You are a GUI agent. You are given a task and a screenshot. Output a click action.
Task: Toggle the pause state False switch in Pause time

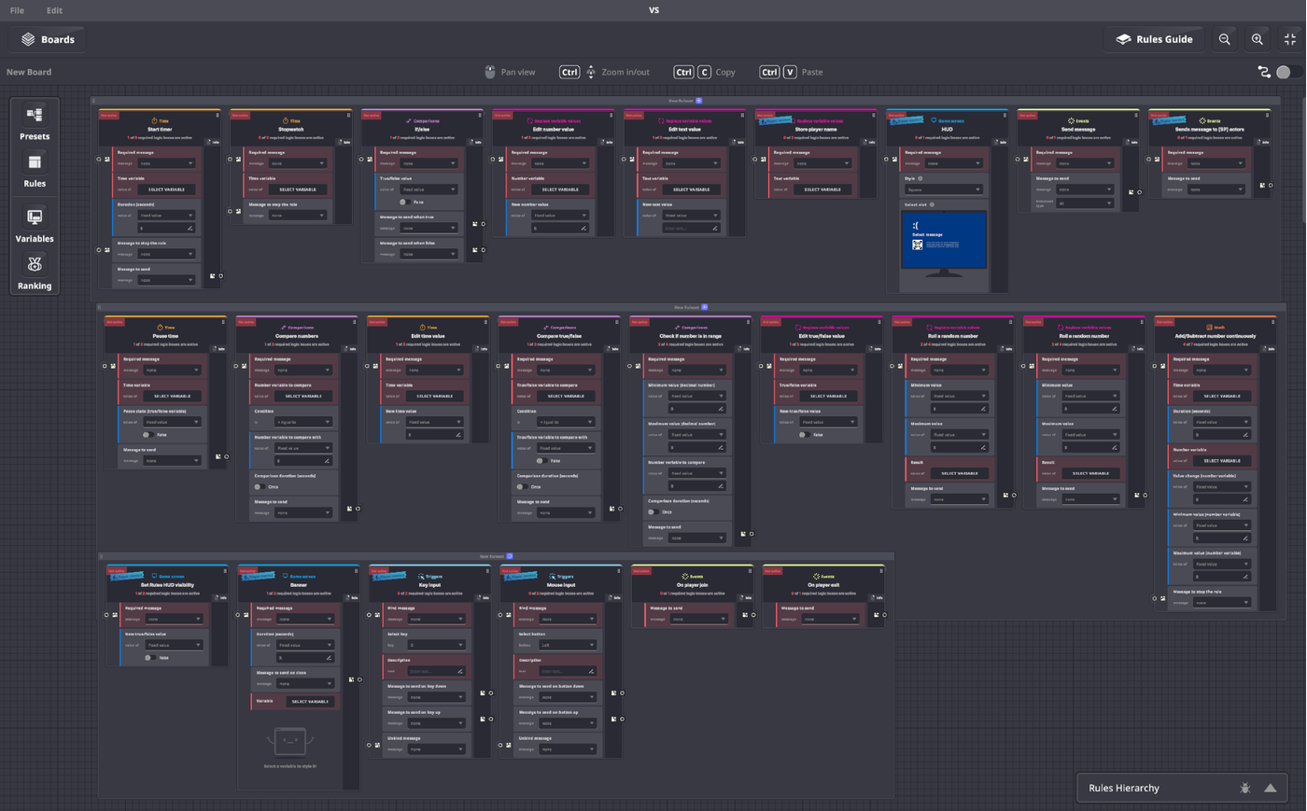pyautogui.click(x=148, y=435)
